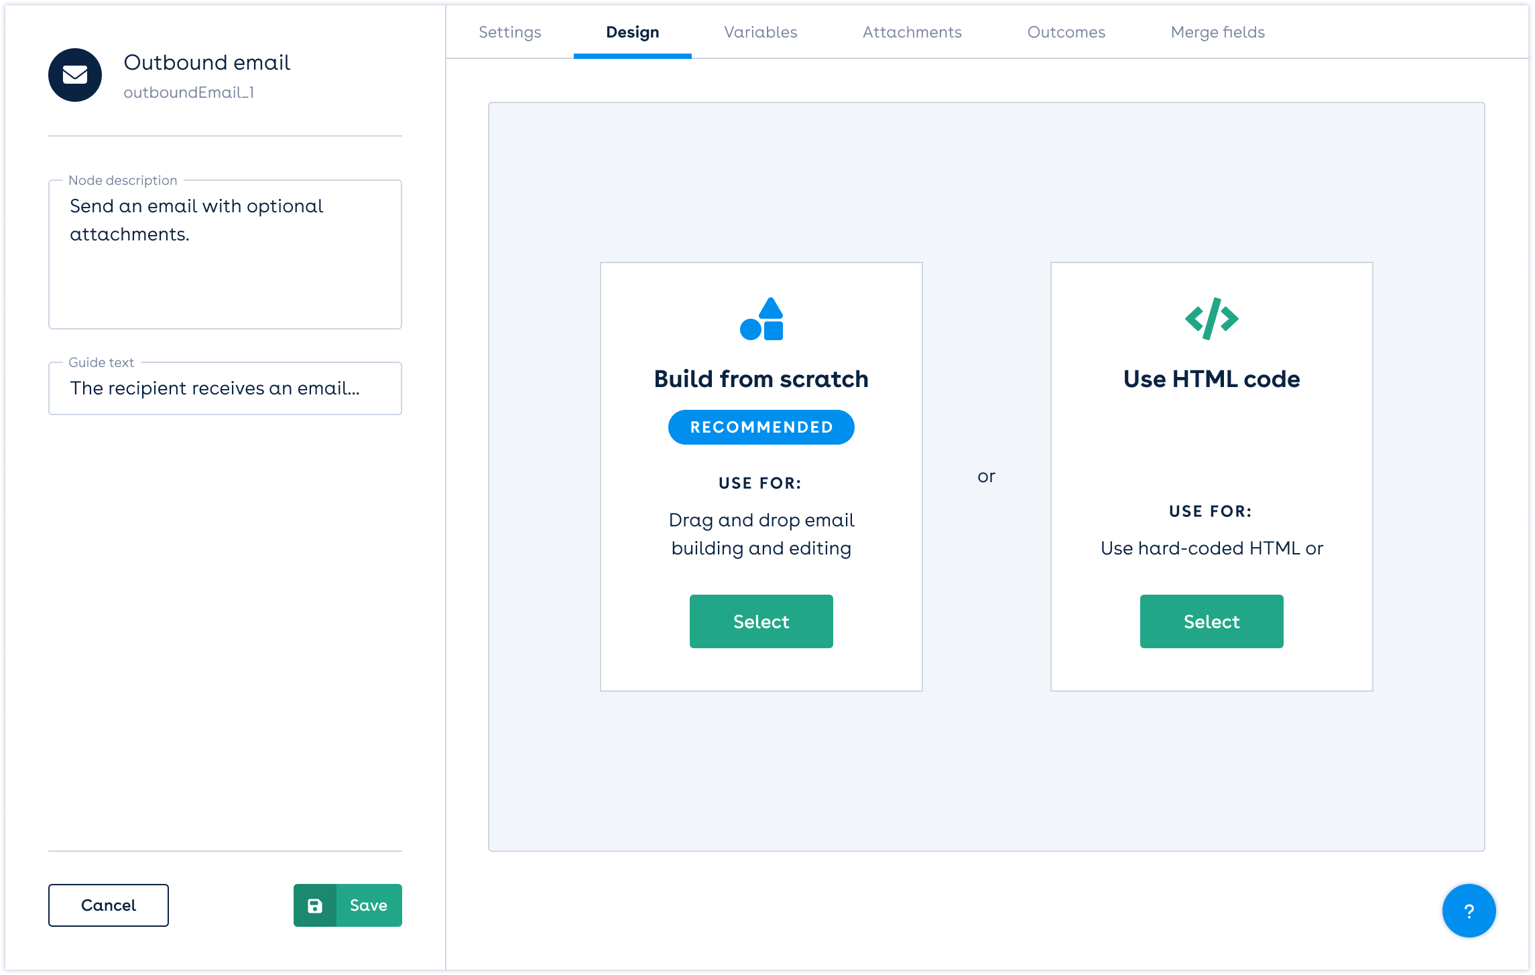
Task: Click the Outbound email envelope icon
Action: pos(75,75)
